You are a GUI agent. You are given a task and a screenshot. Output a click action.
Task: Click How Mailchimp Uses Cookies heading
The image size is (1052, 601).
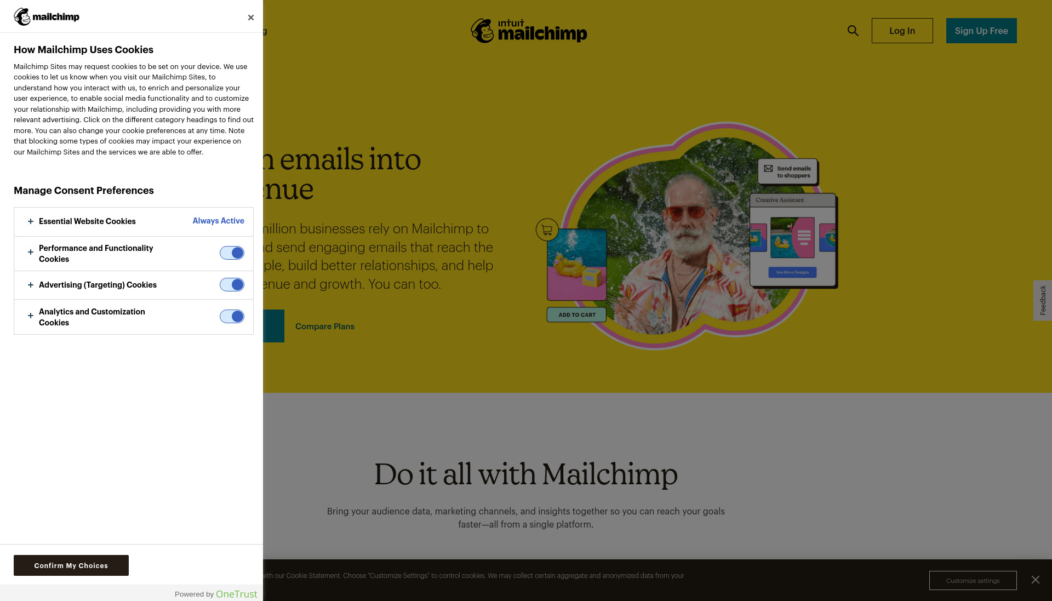(x=83, y=50)
